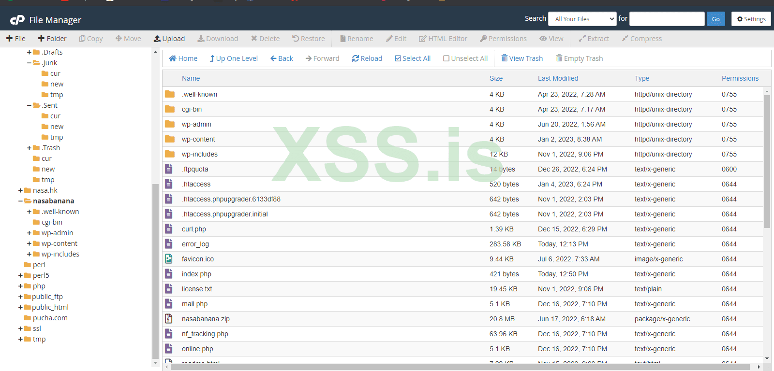
Task: Select the nf_tracking.php file row
Action: coord(462,334)
